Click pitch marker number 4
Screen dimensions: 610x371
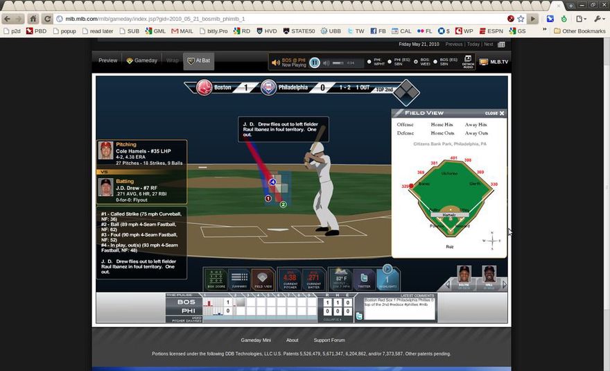[272, 182]
